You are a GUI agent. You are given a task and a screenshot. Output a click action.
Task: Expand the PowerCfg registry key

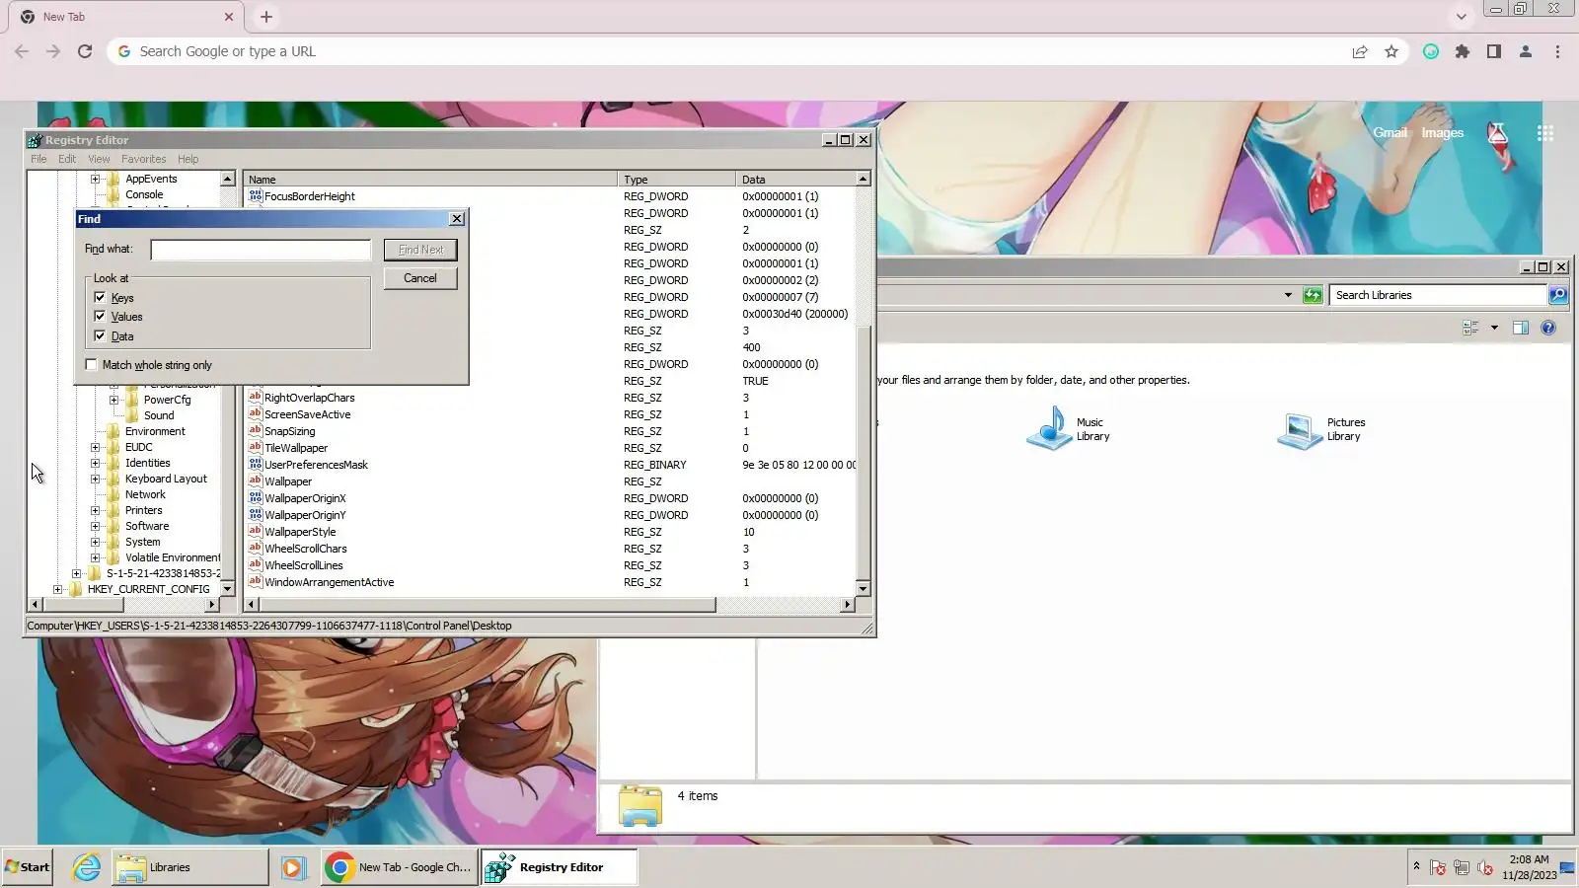[x=113, y=400]
